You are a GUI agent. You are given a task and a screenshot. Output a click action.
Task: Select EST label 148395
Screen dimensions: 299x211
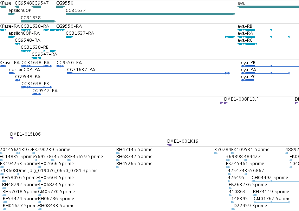point(240,199)
